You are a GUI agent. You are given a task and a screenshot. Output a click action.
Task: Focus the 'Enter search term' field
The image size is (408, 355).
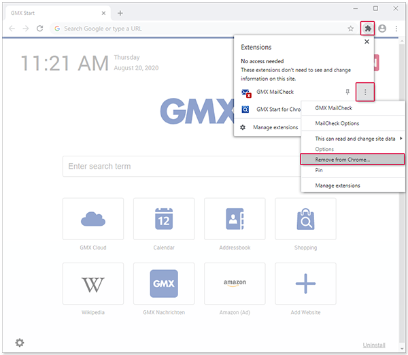(x=181, y=167)
